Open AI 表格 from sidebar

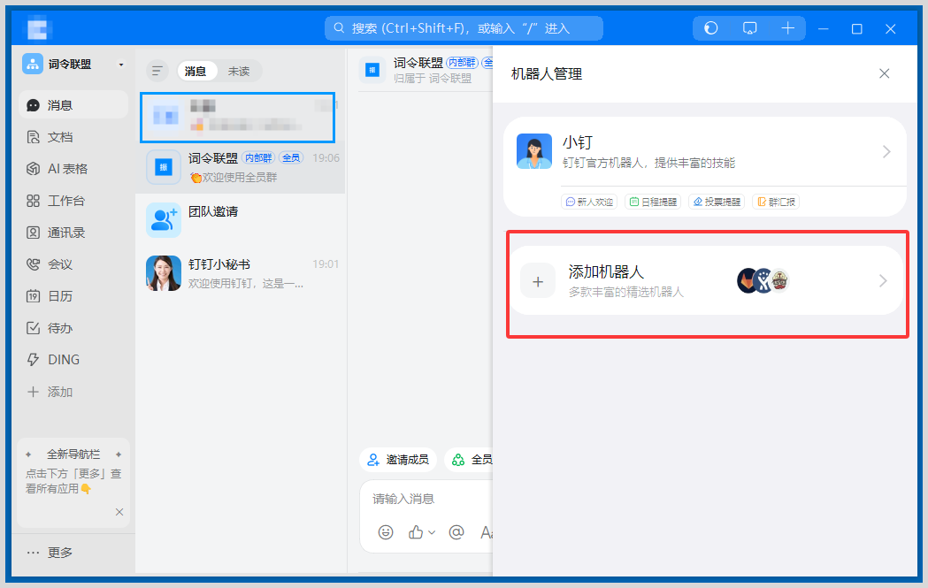(x=66, y=169)
